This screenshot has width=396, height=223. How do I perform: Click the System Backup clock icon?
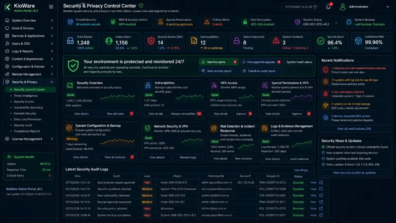tap(349, 22)
